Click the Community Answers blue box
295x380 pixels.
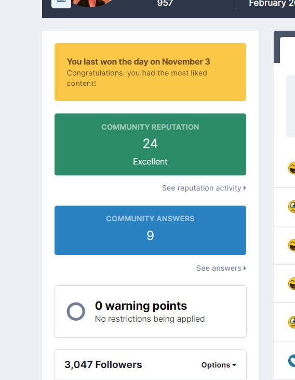point(150,230)
